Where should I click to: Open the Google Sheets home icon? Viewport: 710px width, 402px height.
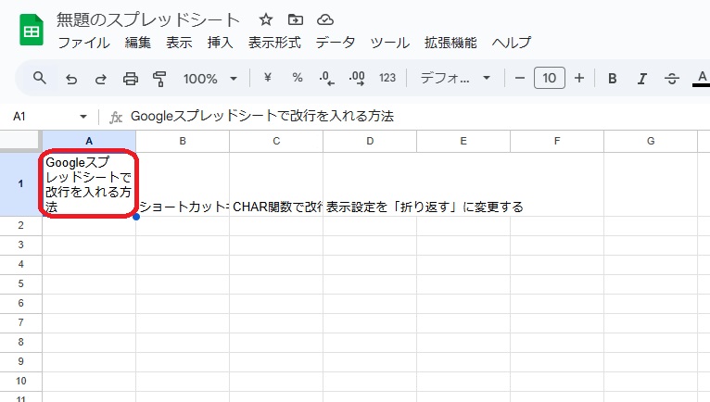coord(32,30)
